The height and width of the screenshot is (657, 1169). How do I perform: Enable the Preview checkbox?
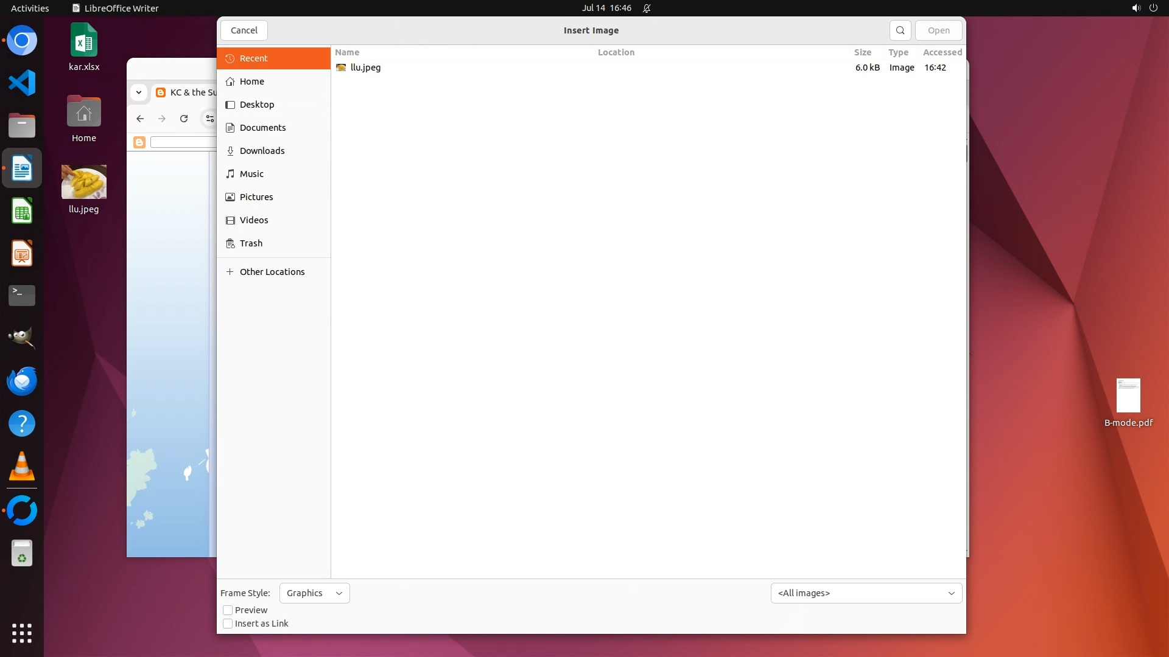point(228,610)
